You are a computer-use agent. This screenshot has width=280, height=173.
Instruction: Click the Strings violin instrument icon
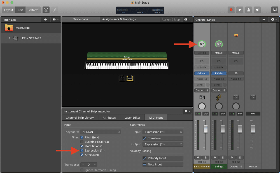pyautogui.click(x=219, y=97)
